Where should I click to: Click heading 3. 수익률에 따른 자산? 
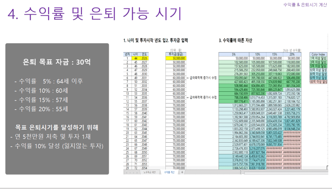coord(235,40)
